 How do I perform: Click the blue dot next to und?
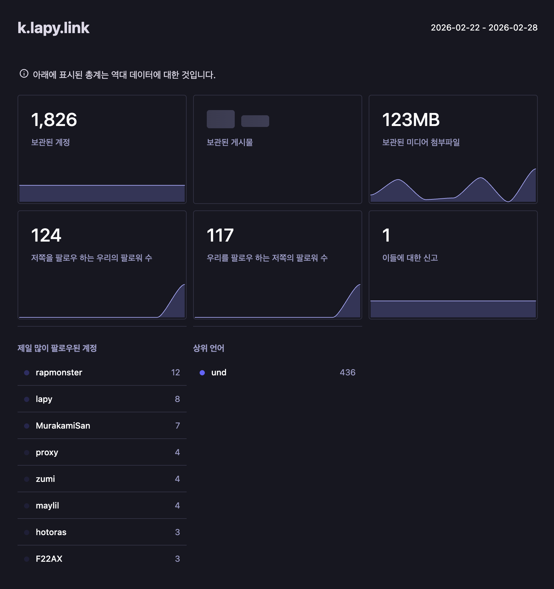click(x=202, y=373)
